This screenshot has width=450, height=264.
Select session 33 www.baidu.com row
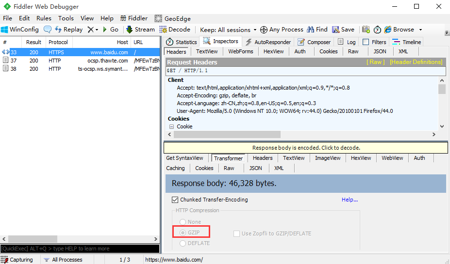80,52
